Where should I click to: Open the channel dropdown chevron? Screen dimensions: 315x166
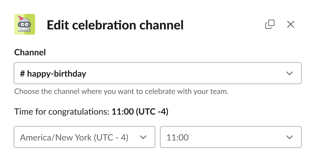(290, 73)
